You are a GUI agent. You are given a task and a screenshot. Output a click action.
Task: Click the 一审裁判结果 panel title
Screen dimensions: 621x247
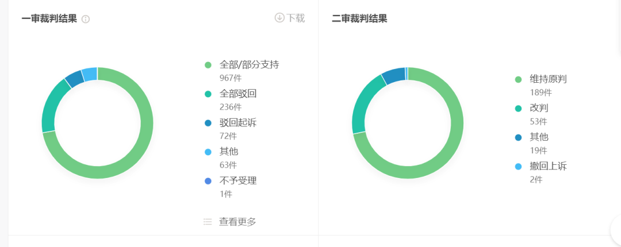[x=49, y=18]
